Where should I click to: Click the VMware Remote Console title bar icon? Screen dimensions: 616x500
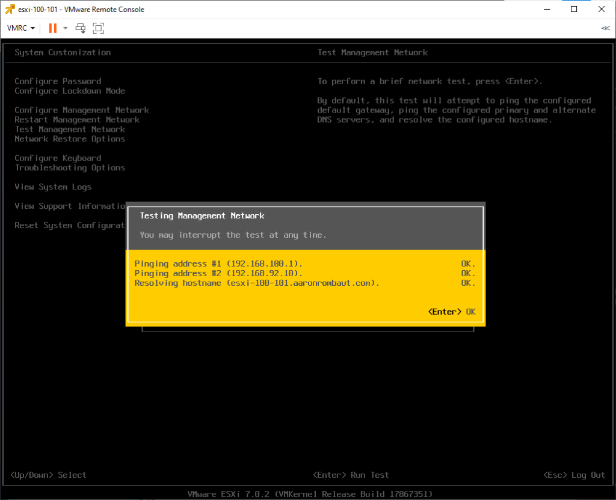[10, 9]
